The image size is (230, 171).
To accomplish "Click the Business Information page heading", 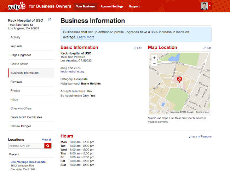I will point(93,20).
